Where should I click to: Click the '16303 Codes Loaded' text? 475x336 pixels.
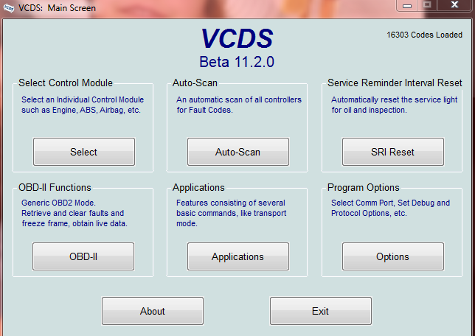pos(424,35)
